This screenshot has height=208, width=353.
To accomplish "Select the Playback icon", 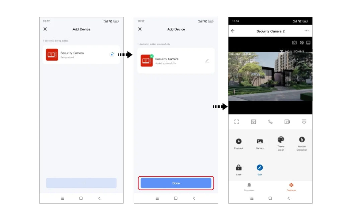I will tap(239, 141).
